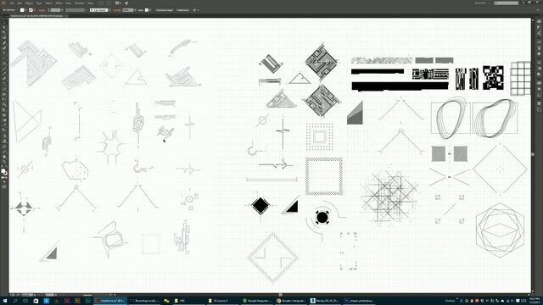
Task: Select the Type tool
Action: point(4,53)
